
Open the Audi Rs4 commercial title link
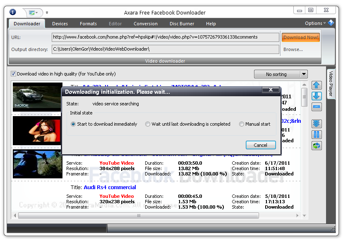[110, 187]
